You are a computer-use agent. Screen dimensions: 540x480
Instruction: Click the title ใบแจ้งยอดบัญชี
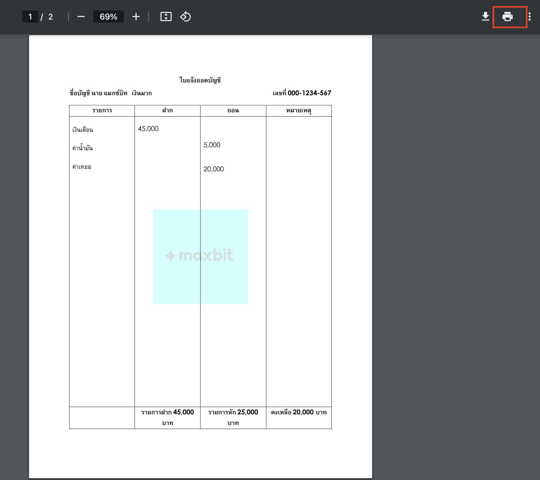(x=200, y=80)
